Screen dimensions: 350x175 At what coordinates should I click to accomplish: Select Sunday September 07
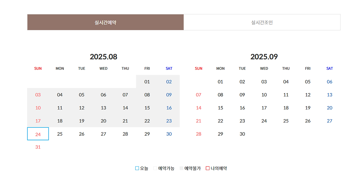point(199,95)
